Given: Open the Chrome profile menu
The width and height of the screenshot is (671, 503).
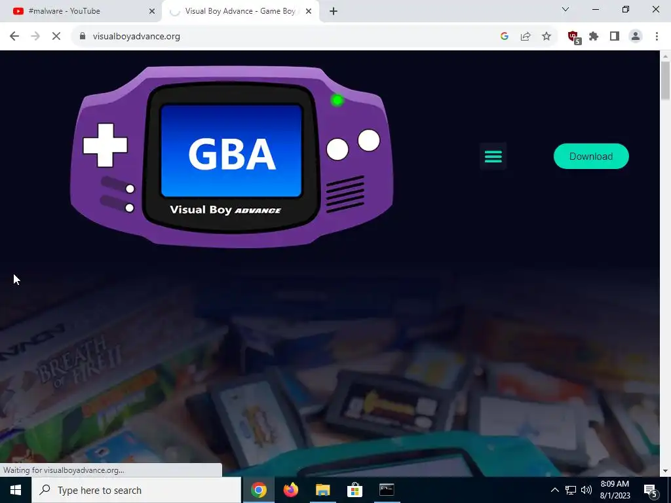Looking at the screenshot, I should coord(636,37).
